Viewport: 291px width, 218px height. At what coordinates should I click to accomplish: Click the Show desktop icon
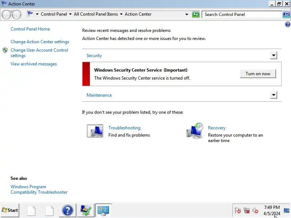[287, 210]
